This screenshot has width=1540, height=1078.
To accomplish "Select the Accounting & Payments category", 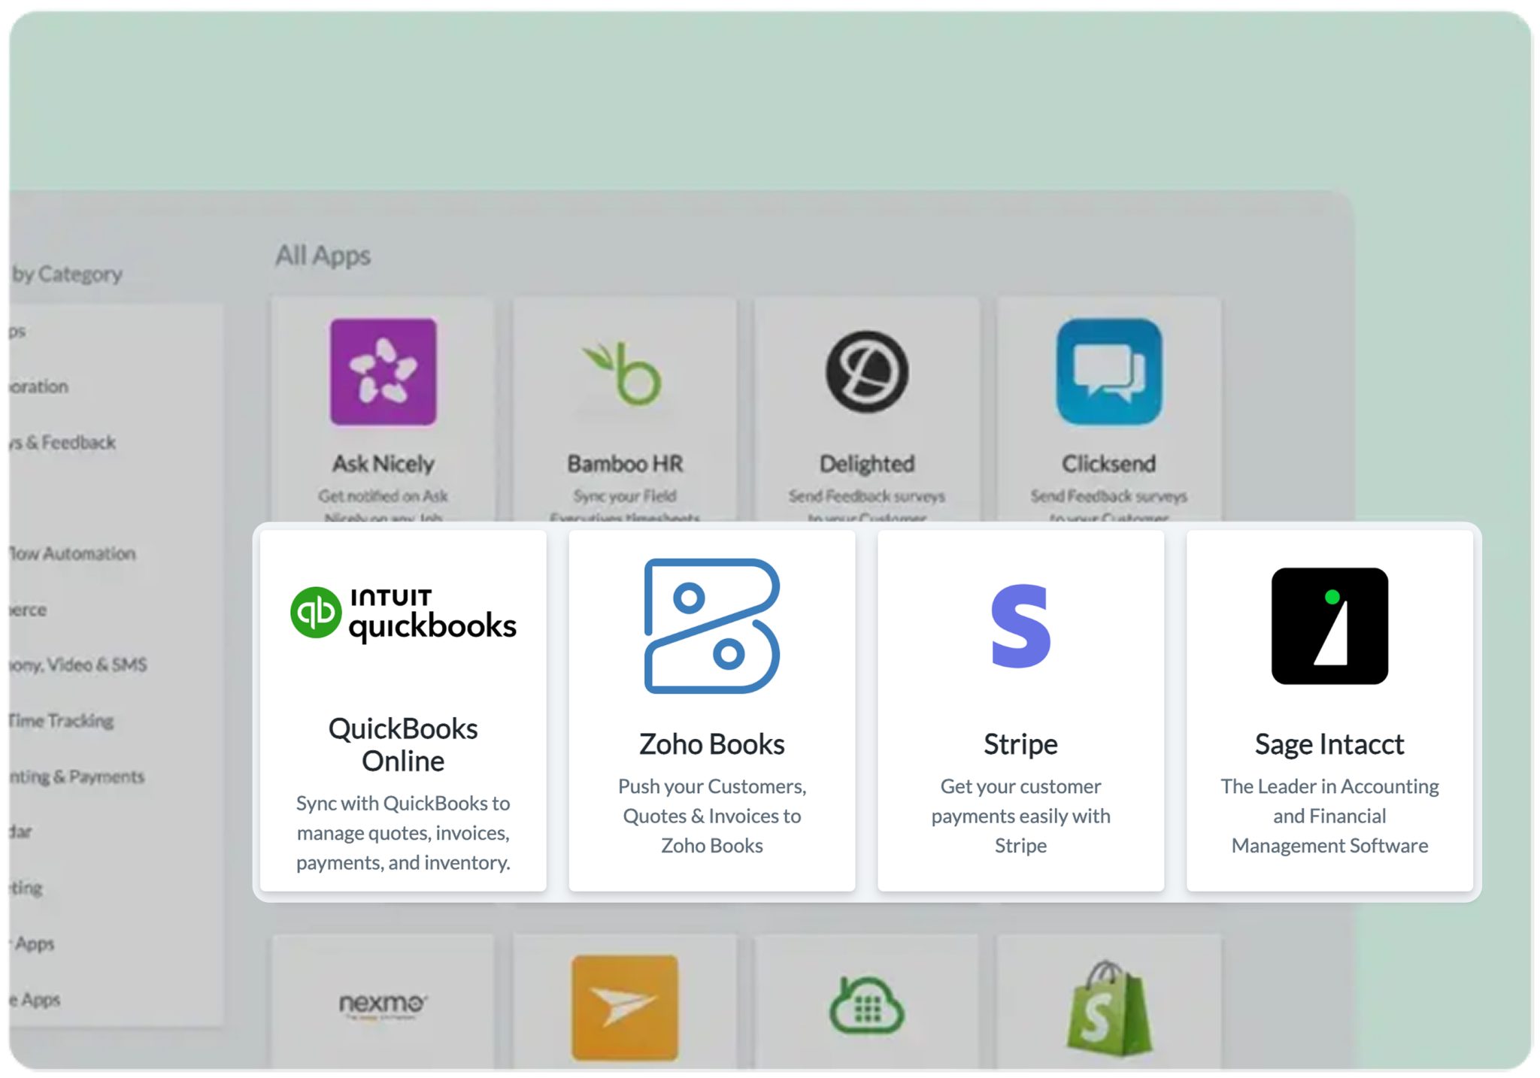I will [77, 776].
